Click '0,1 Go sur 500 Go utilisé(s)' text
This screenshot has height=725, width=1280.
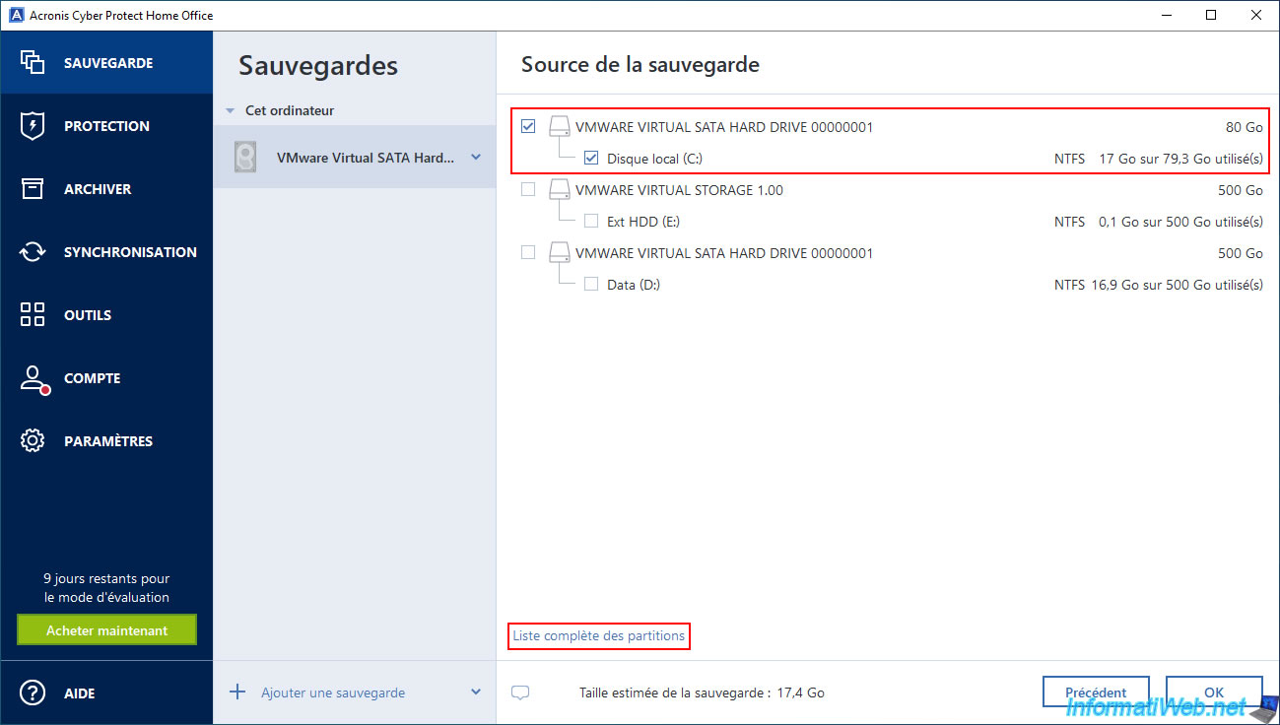click(1180, 221)
